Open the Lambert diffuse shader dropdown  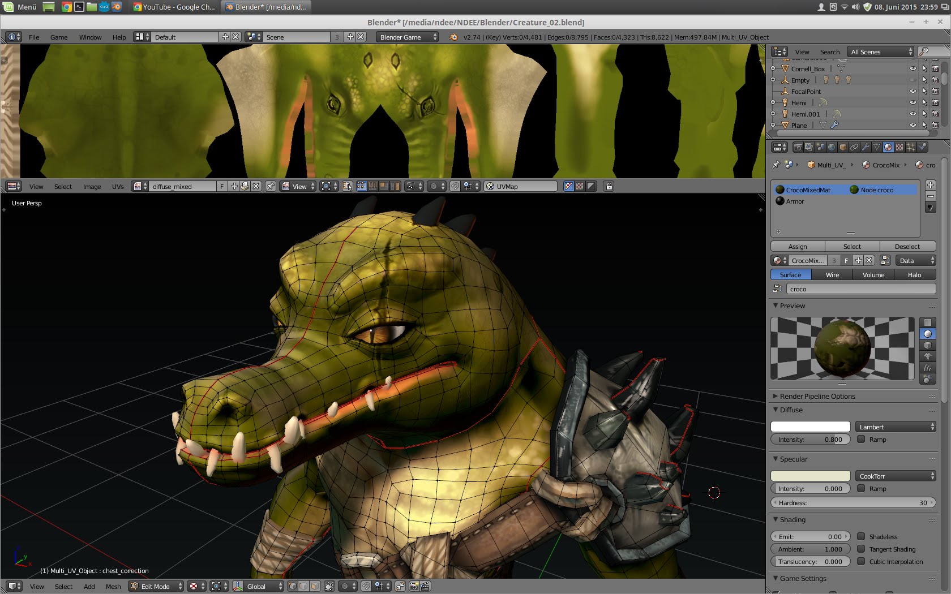click(x=896, y=427)
